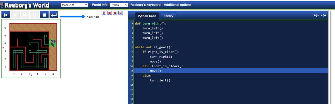Open the Python language dropdown
This screenshot has width=335, height=104.
pyautogui.click(x=119, y=5)
